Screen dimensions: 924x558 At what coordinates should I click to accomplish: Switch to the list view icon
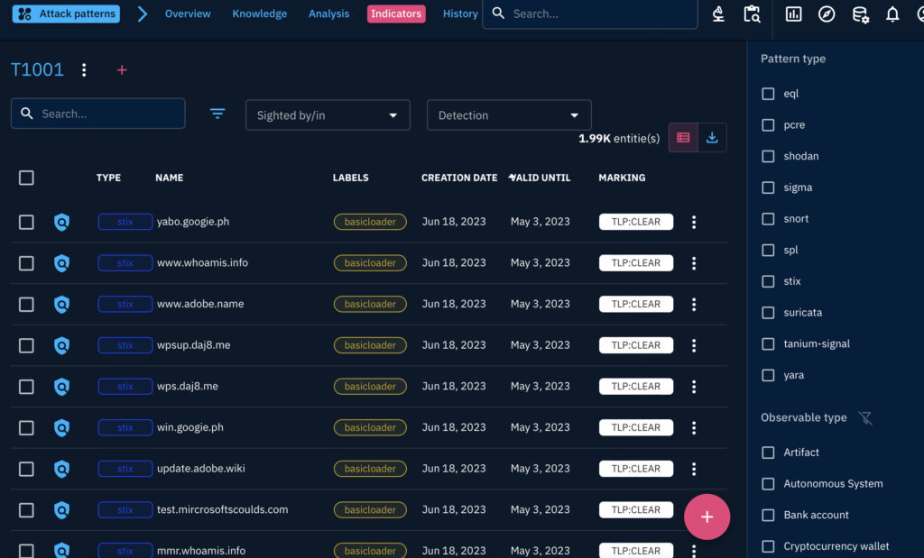(683, 137)
